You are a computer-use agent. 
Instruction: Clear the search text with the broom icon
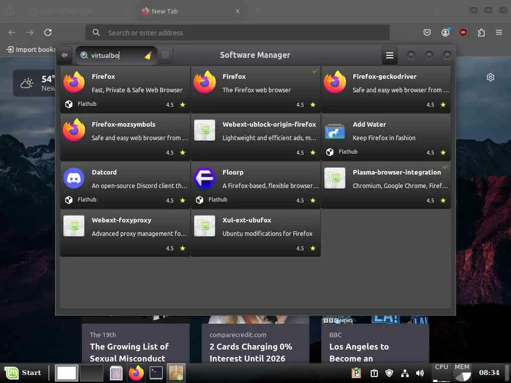tap(148, 56)
